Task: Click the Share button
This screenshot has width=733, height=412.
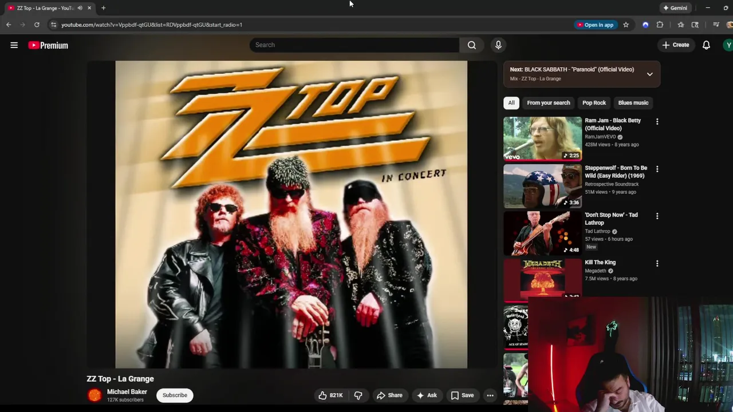Action: pyautogui.click(x=389, y=395)
